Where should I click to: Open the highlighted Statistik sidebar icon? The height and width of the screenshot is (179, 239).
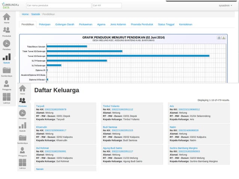click(x=7, y=58)
